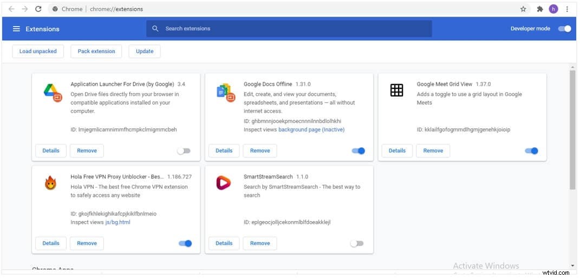
Task: Click the Application Launcher For Drive icon
Action: click(x=53, y=93)
